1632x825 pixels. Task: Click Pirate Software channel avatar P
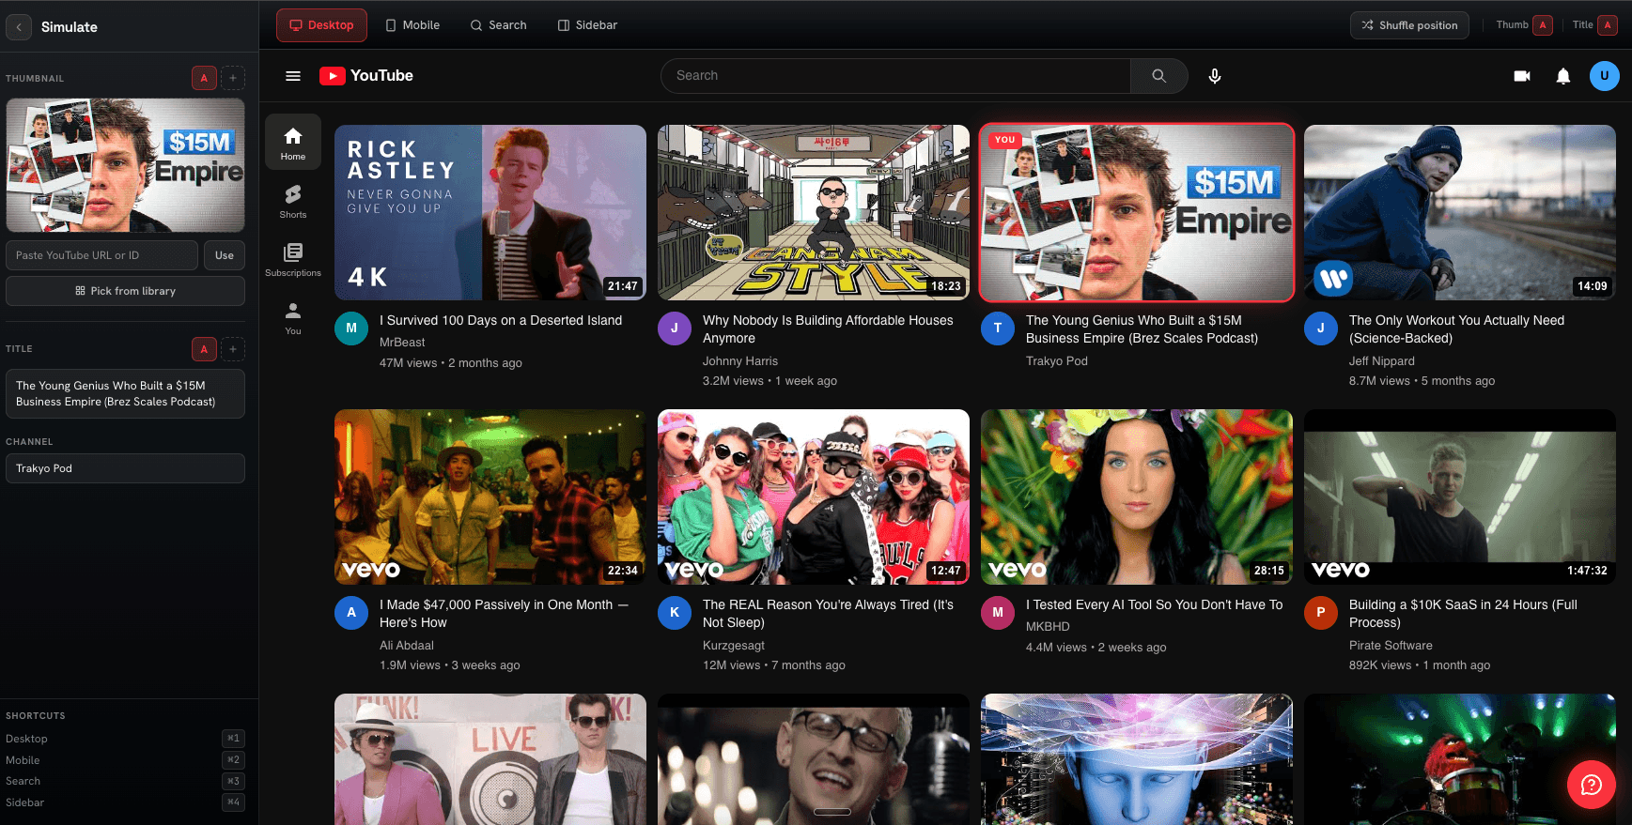1321,613
